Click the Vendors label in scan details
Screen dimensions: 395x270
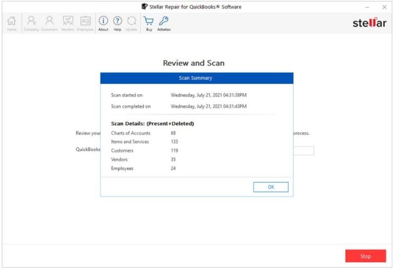coord(119,159)
